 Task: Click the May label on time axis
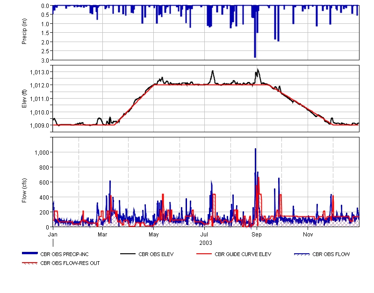click(x=154, y=234)
